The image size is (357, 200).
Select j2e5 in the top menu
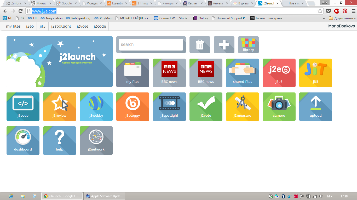tap(30, 26)
